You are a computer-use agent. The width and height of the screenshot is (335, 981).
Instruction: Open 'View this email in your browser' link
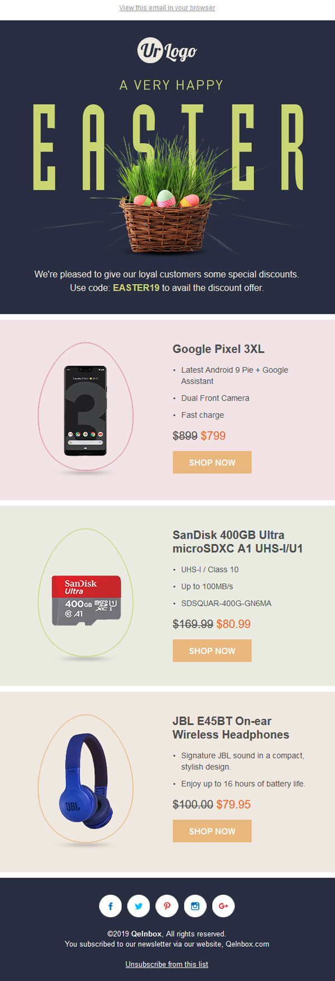coord(167,8)
